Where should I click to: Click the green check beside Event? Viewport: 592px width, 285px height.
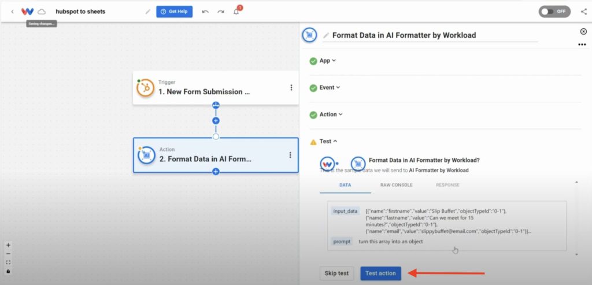coord(313,88)
